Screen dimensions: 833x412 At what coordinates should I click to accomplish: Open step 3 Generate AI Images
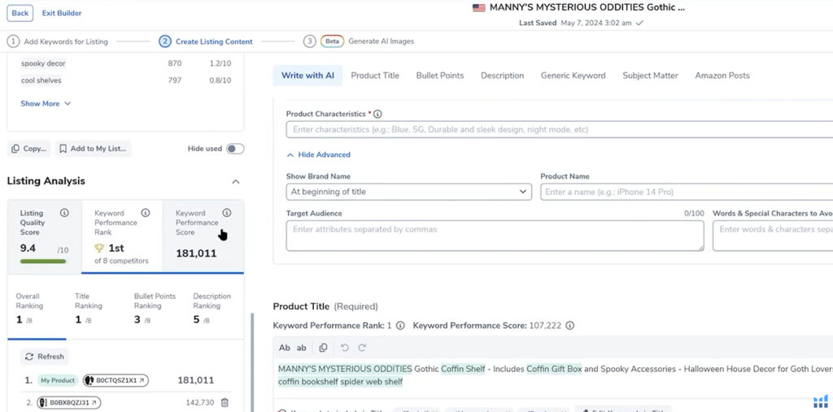pos(359,41)
